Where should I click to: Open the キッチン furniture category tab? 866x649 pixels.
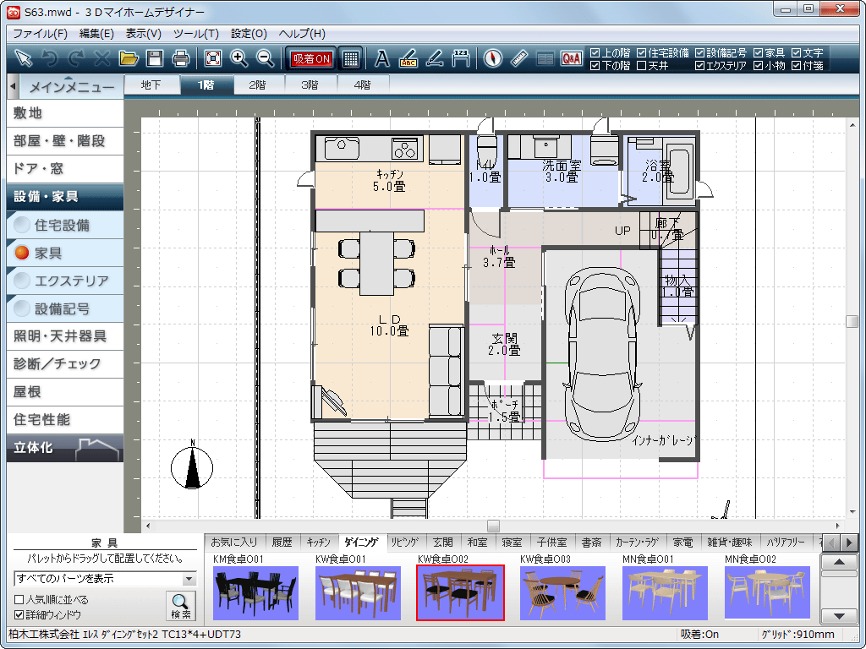pyautogui.click(x=319, y=543)
